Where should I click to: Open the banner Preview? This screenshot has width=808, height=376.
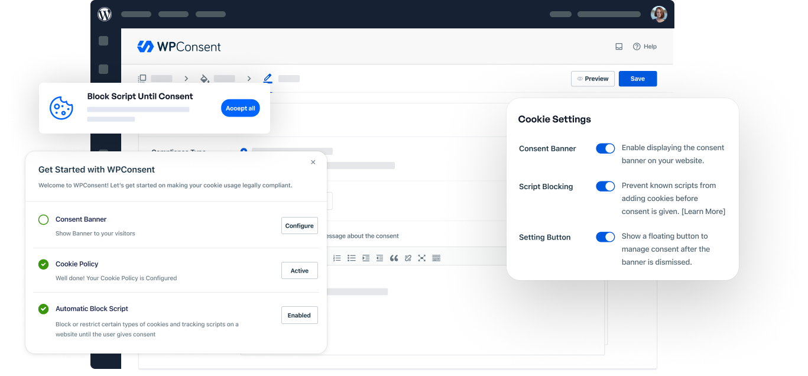pos(593,79)
